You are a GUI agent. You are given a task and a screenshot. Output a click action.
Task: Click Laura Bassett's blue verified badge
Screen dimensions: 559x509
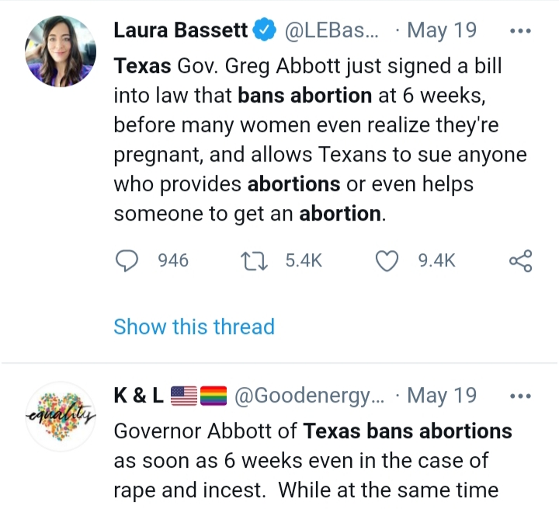pyautogui.click(x=266, y=31)
